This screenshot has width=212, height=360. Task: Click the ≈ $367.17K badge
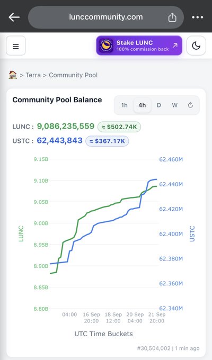coord(107,141)
